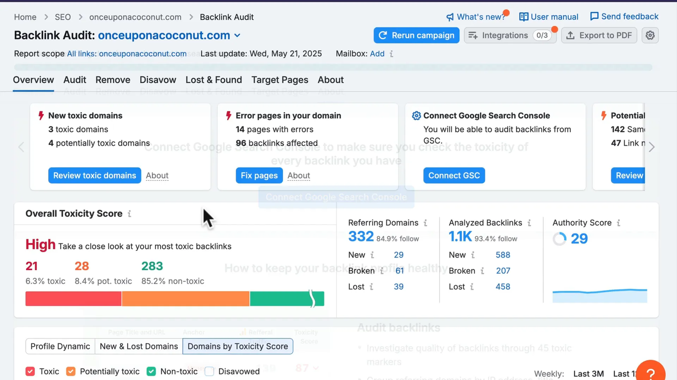
Task: Click Authority Score donut indicator
Action: (559, 239)
